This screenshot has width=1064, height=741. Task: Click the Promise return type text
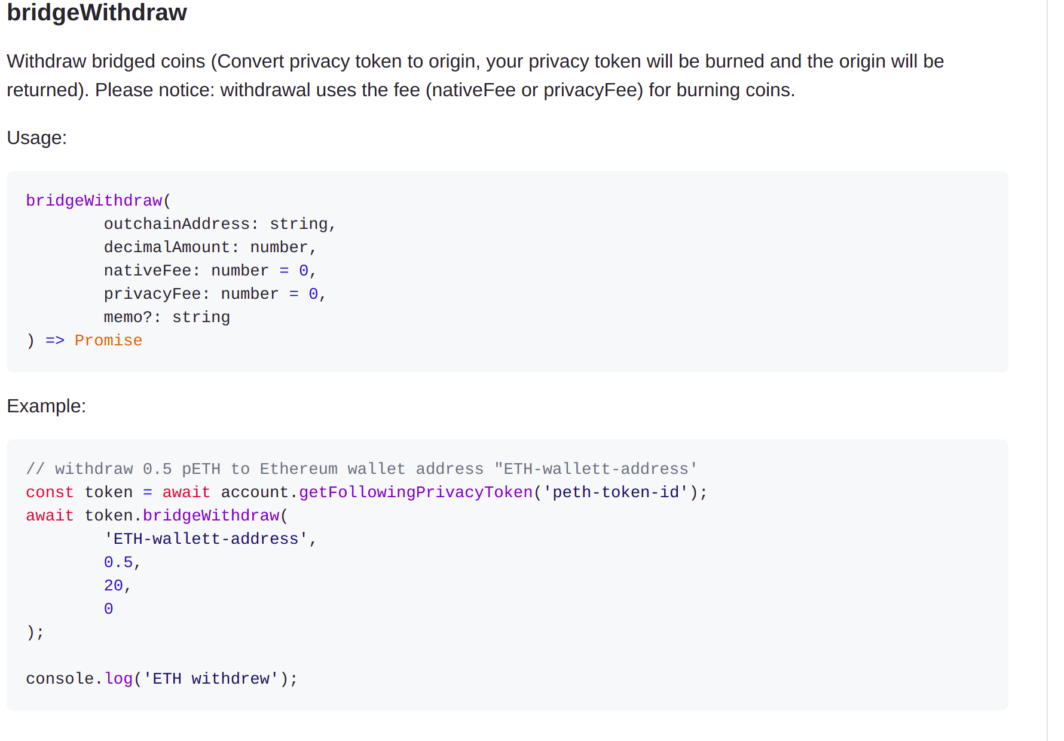[108, 341]
